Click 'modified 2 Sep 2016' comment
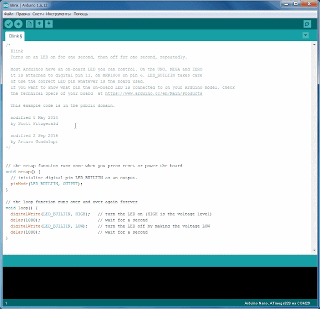Viewport: 320px width, 309px height. [x=34, y=136]
